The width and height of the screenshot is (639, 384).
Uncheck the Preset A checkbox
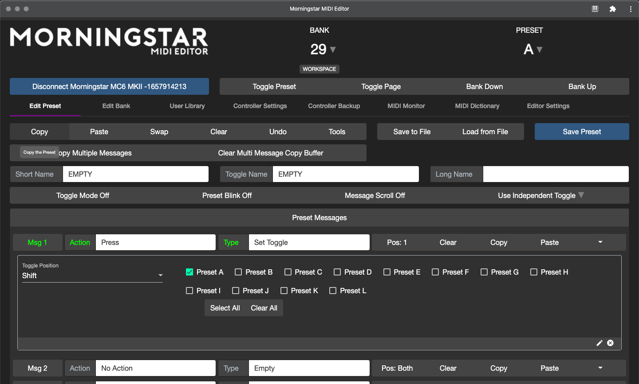coord(189,272)
